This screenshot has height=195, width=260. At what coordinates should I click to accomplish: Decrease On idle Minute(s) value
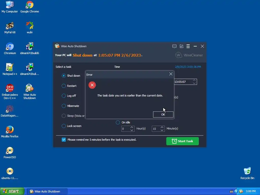coord(162,130)
